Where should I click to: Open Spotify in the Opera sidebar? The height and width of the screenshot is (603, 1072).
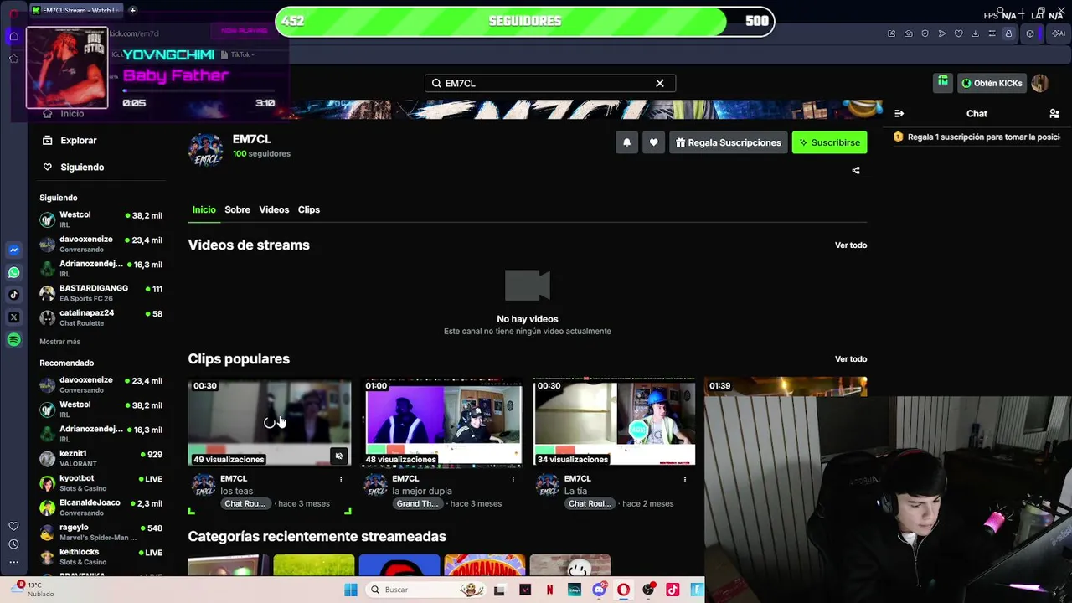click(13, 340)
